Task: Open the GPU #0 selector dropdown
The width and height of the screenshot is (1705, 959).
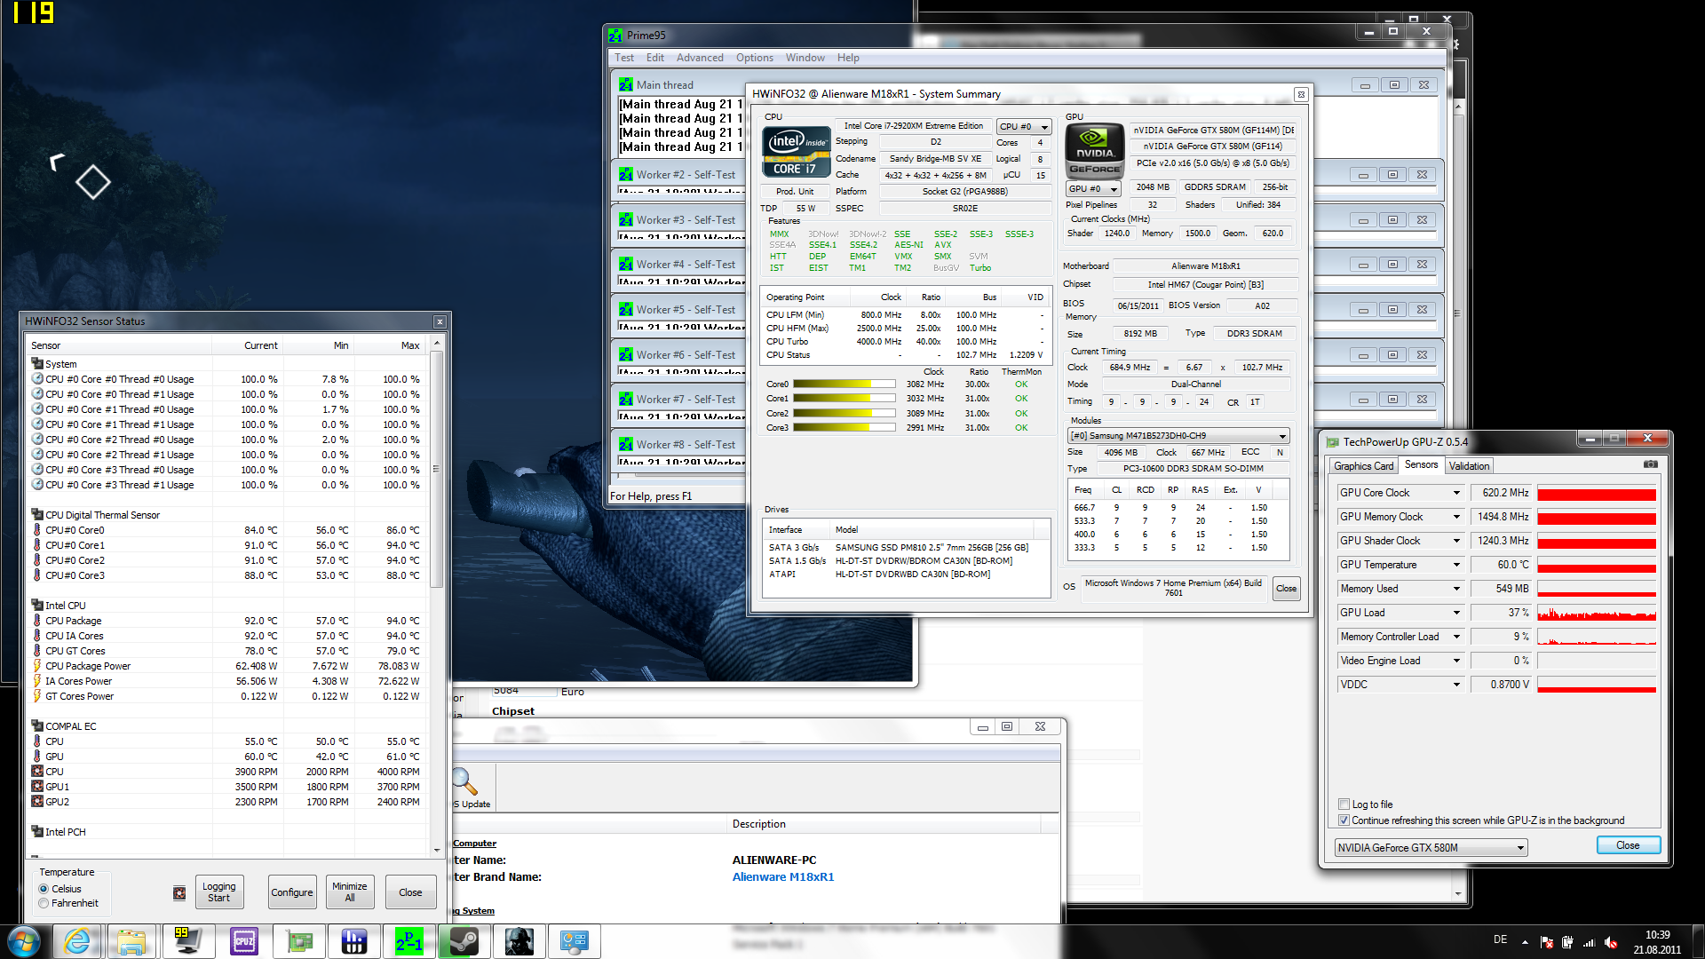Action: point(1093,189)
